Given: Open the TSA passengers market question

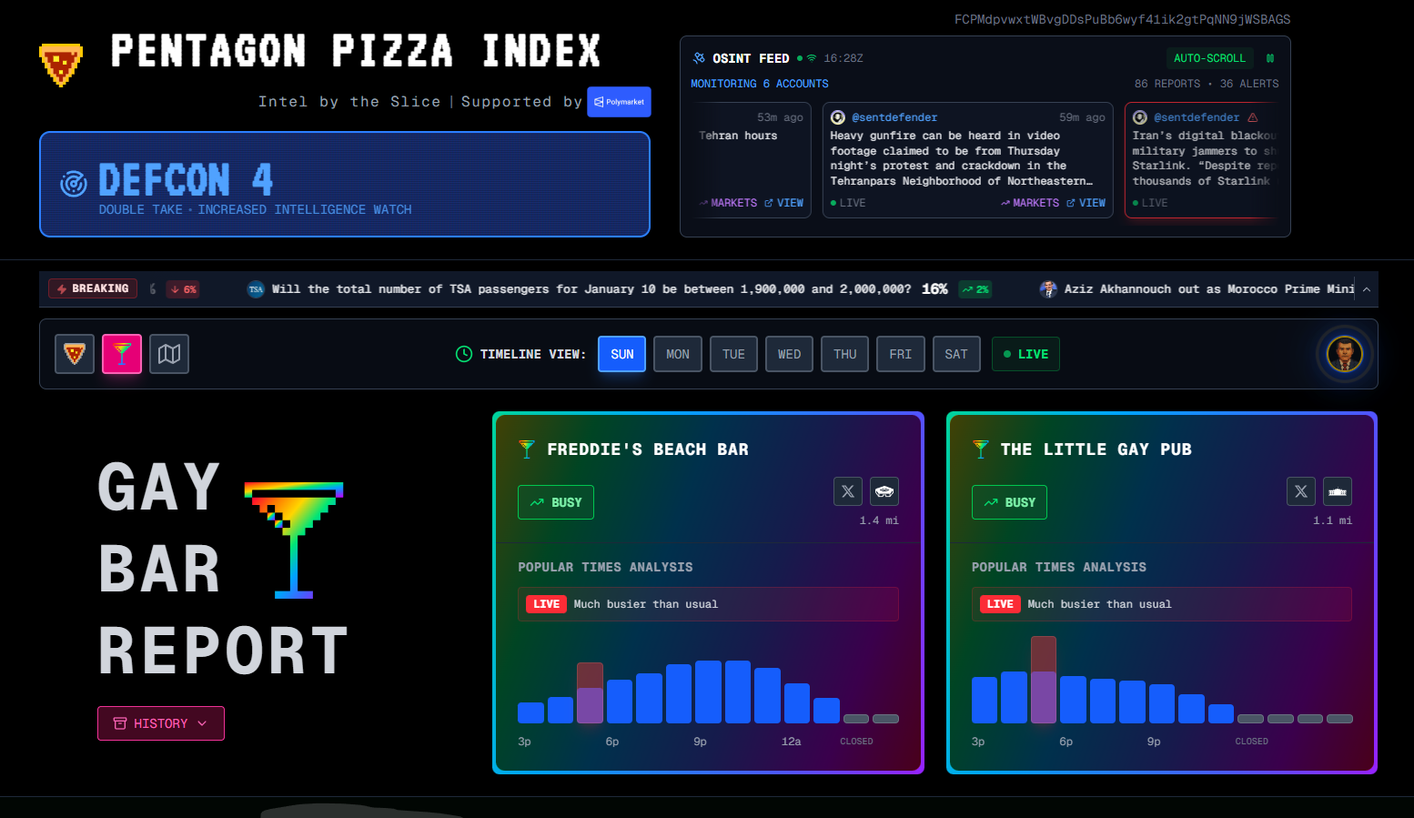Looking at the screenshot, I should click(x=591, y=289).
